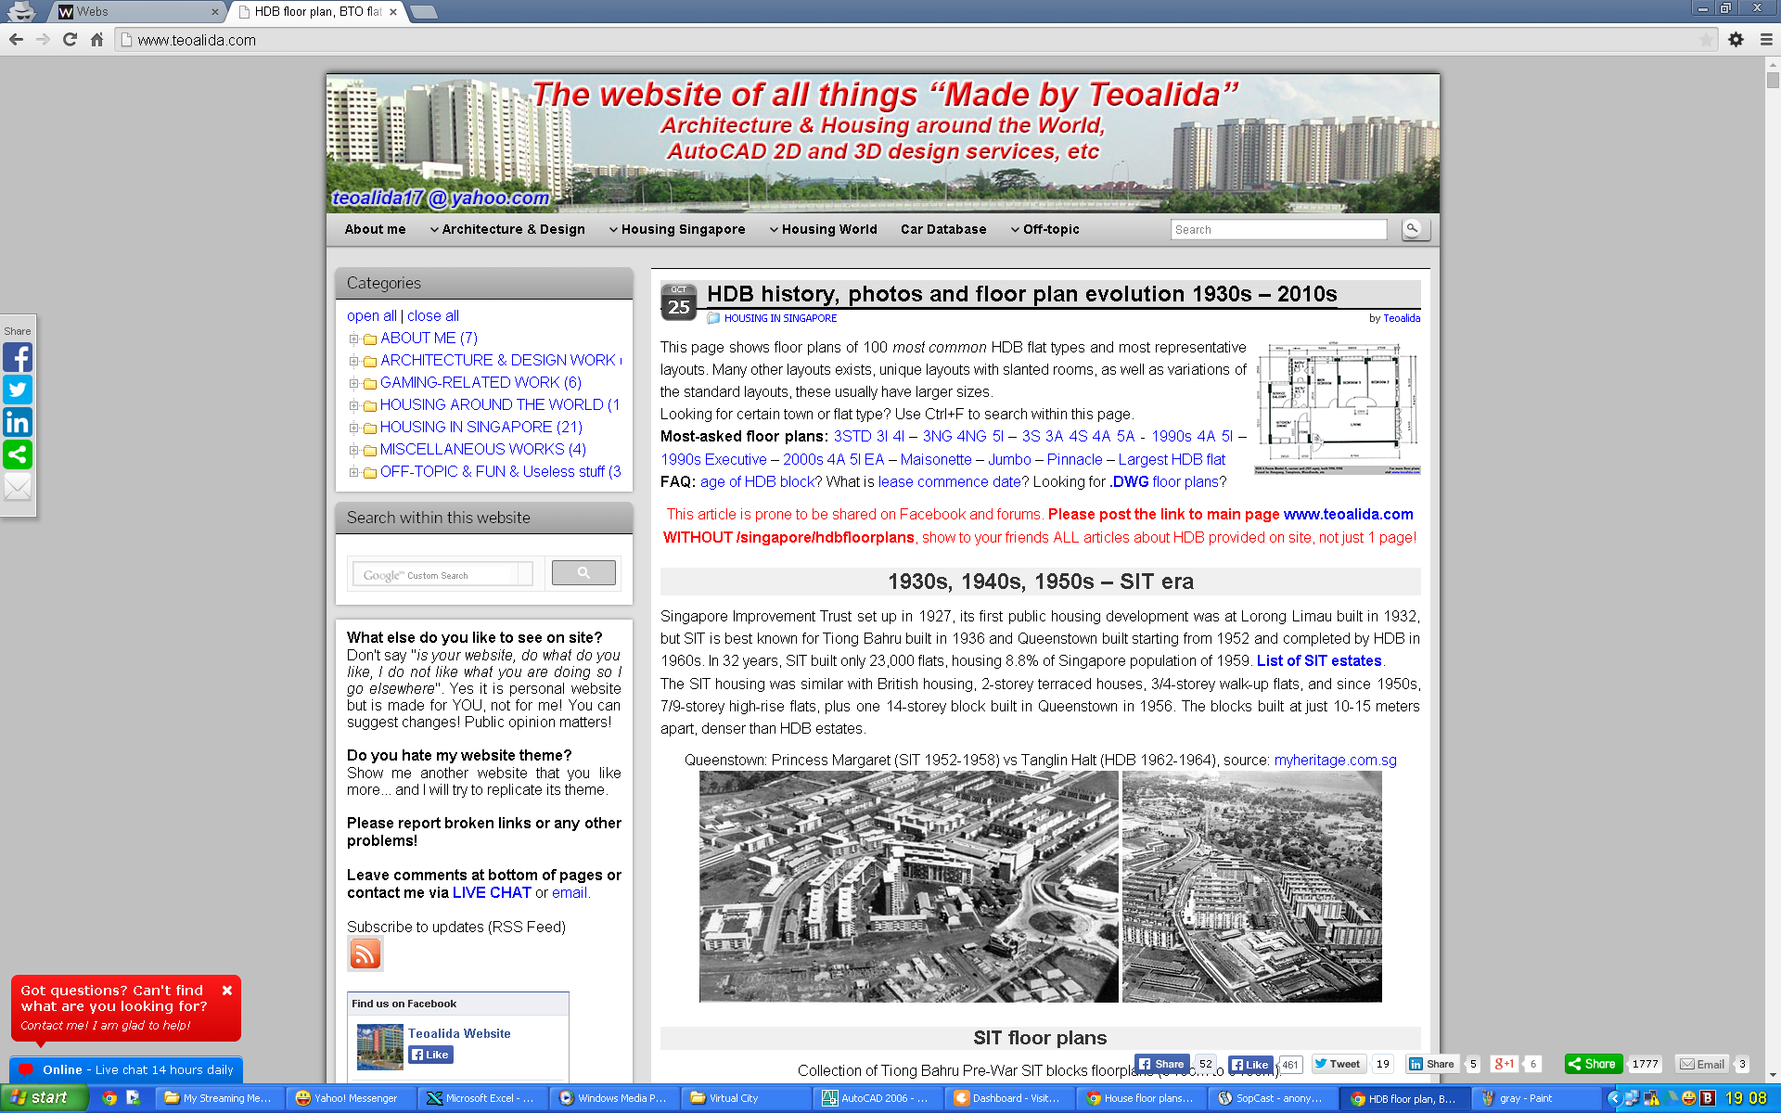Open Online live chat bar
Image resolution: width=1781 pixels, height=1113 pixels.
126,1069
